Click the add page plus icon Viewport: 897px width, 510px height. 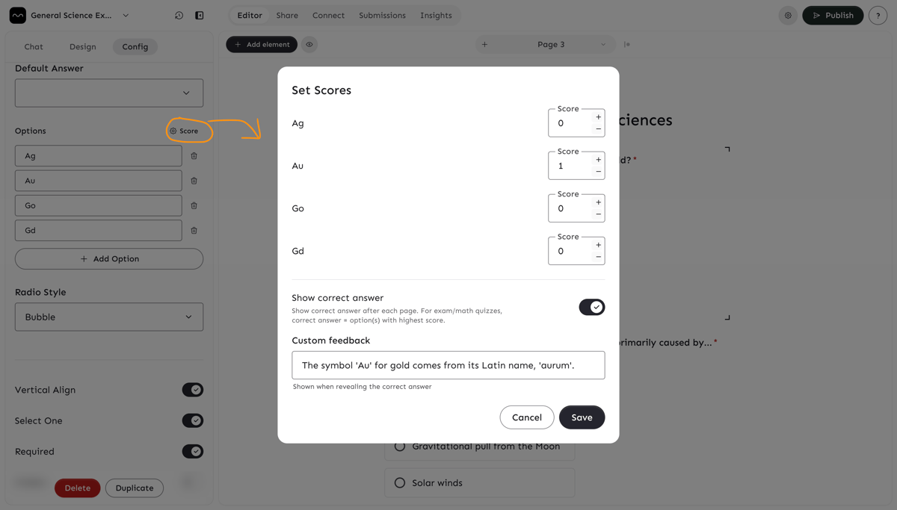pyautogui.click(x=484, y=45)
